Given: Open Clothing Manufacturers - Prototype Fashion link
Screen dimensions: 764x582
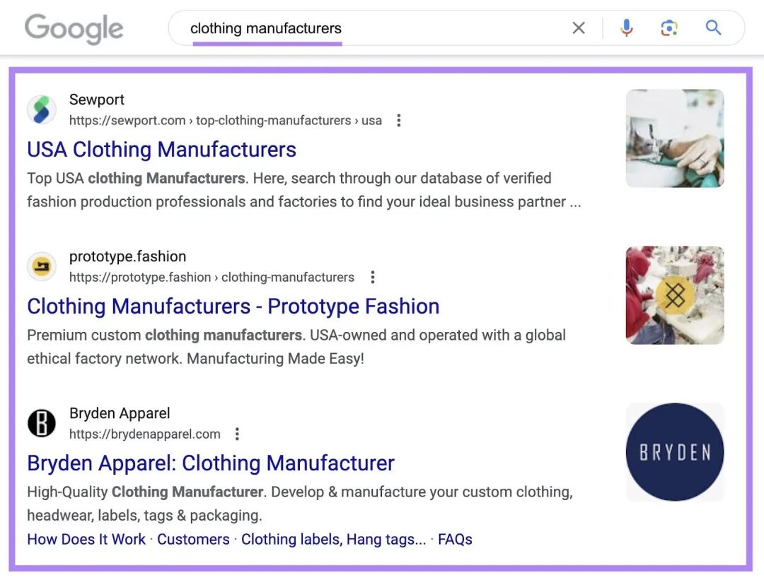Looking at the screenshot, I should pyautogui.click(x=233, y=307).
